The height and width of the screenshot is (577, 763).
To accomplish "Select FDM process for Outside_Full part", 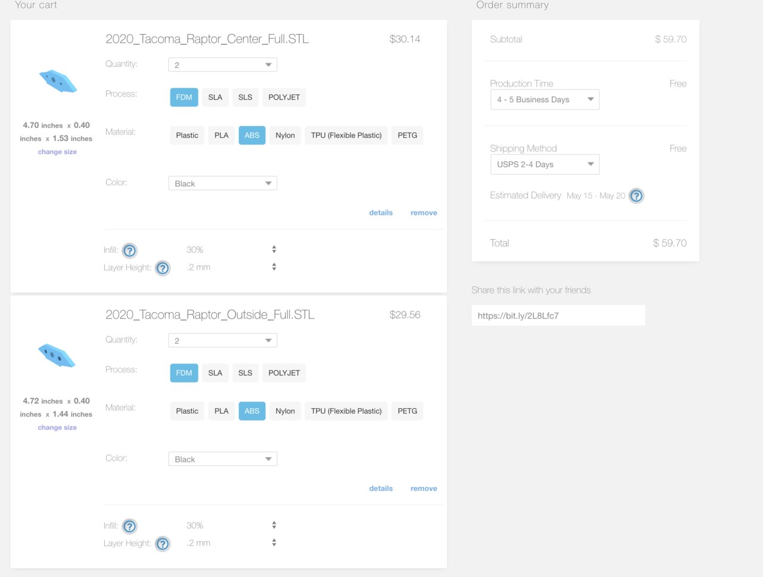I will (x=184, y=373).
